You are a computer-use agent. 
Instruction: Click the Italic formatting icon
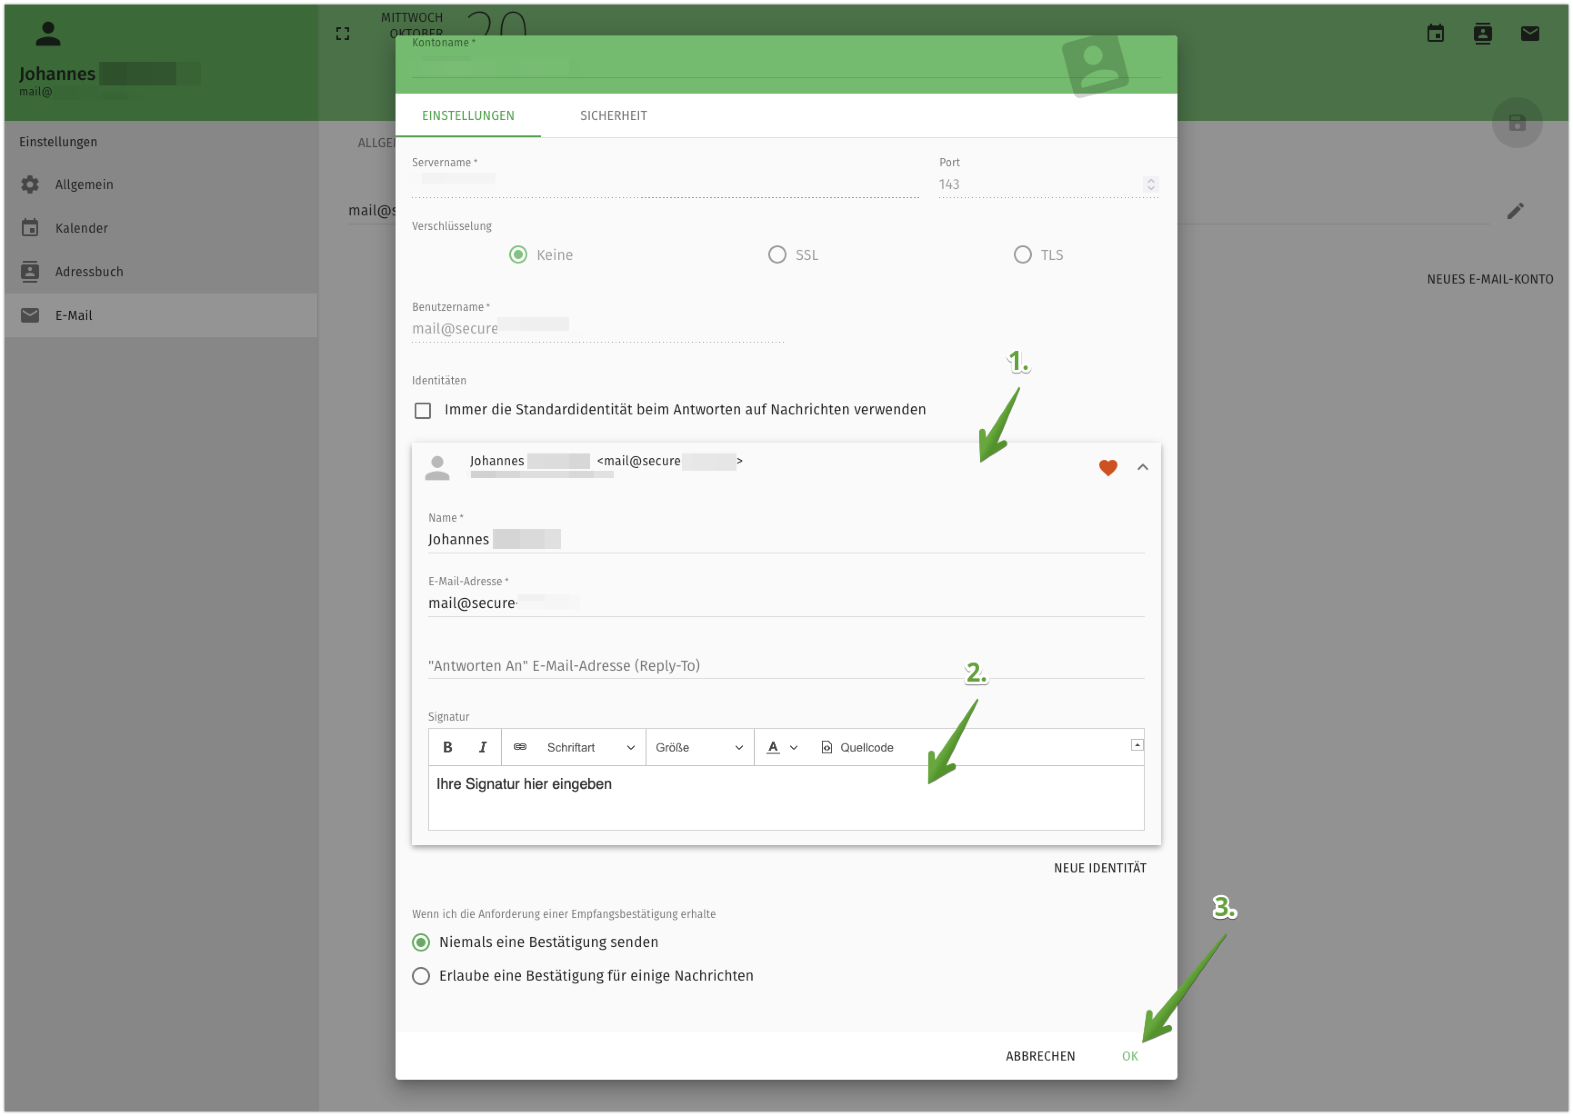(483, 747)
